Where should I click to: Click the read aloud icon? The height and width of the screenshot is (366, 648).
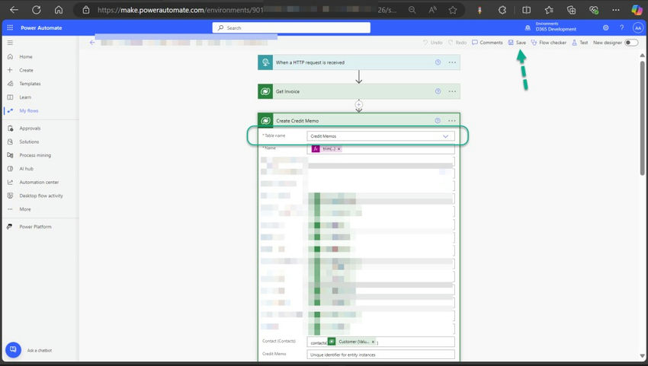[432, 10]
